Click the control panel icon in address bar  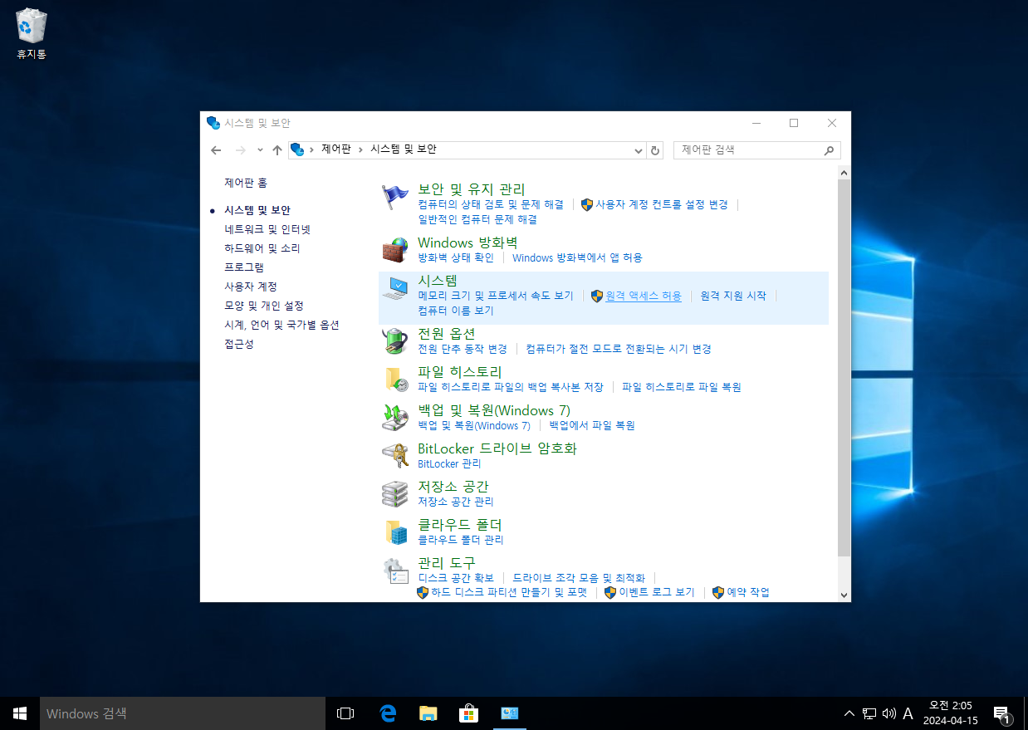point(296,149)
